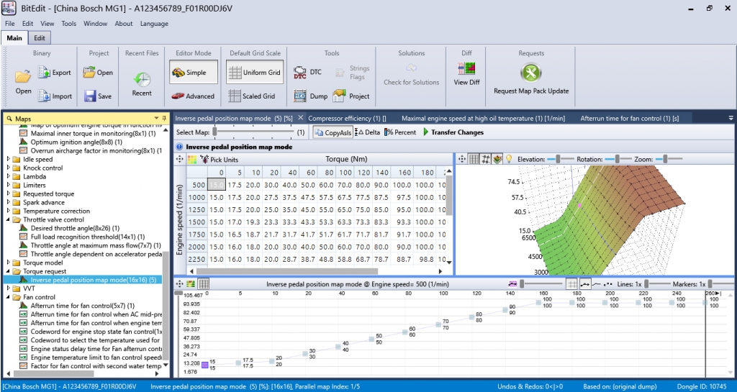
Task: Close the Inverse pedal position map tab
Action: pyautogui.click(x=301, y=118)
